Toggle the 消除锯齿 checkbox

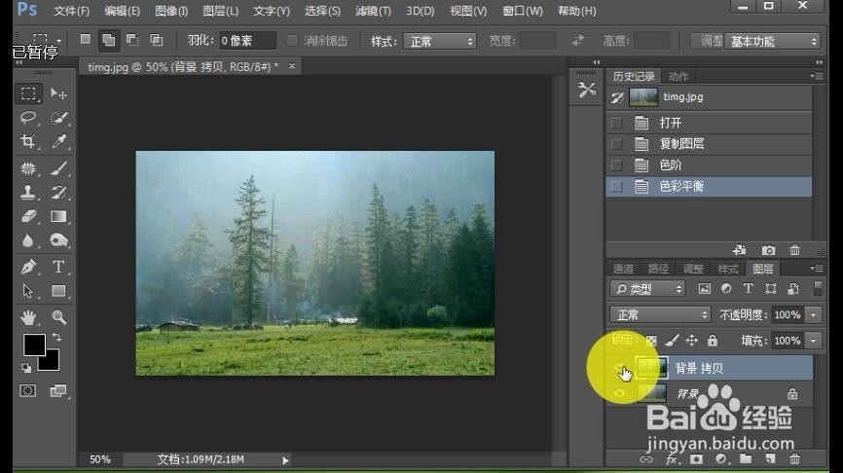point(292,41)
